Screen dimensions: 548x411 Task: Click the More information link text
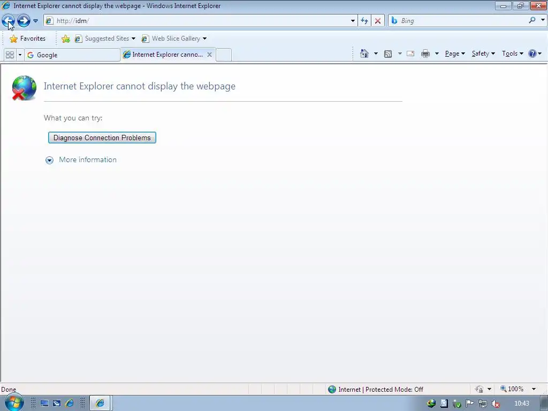pos(88,159)
